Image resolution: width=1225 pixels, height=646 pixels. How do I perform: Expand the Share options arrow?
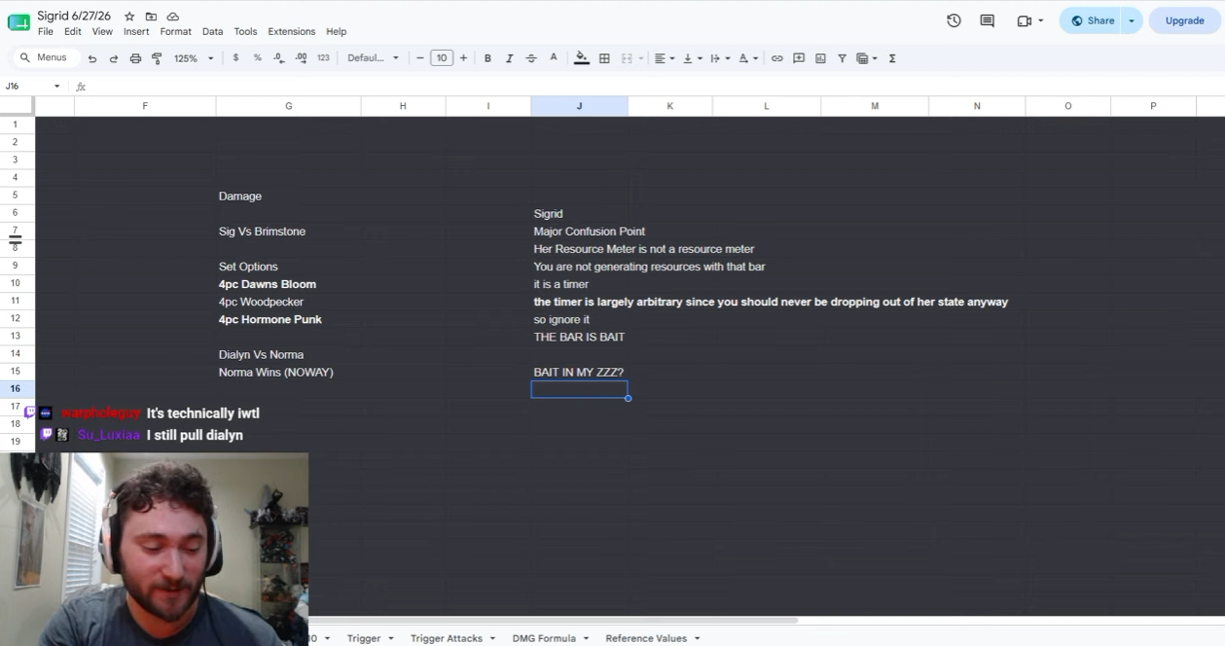1131,20
